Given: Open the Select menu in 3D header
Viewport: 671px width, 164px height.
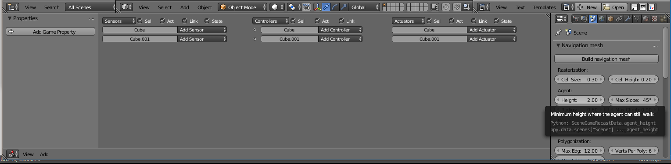Looking at the screenshot, I should tap(165, 7).
